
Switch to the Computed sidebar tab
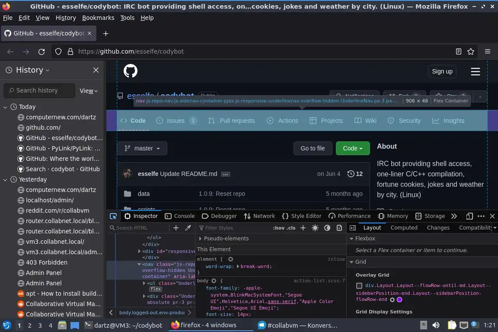click(404, 228)
